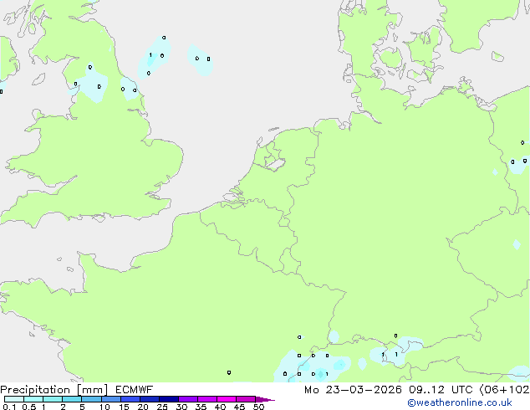The image size is (530, 410).
Task: Click the 'ECMWF' model label
Action: coord(135,390)
